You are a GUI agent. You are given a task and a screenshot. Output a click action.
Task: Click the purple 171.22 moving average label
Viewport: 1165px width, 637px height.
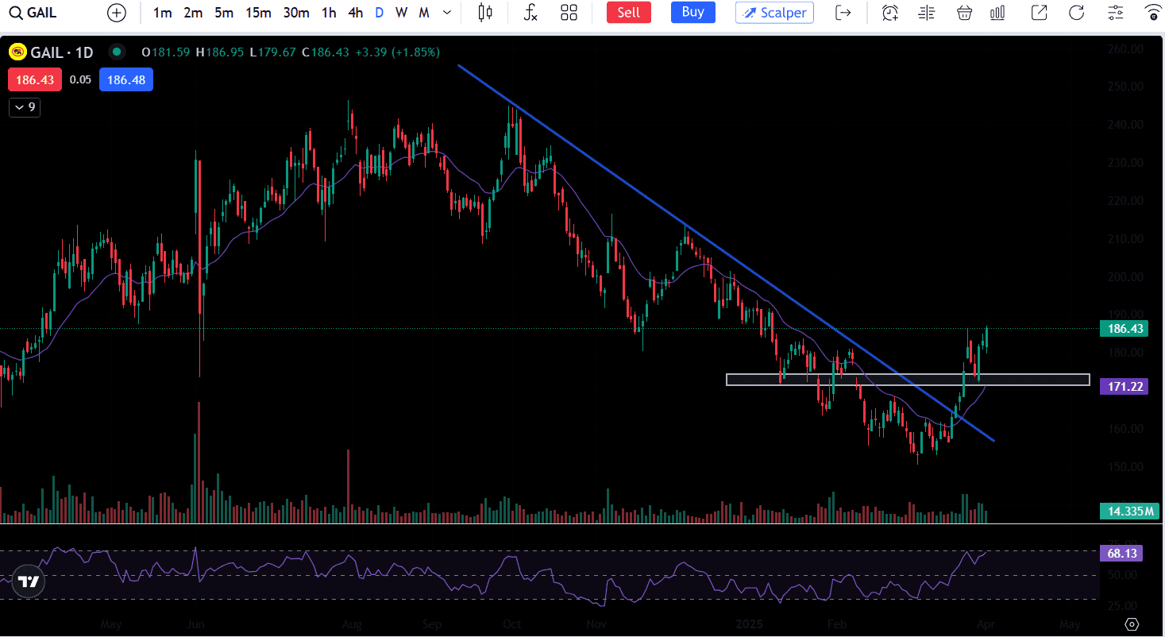click(1124, 387)
